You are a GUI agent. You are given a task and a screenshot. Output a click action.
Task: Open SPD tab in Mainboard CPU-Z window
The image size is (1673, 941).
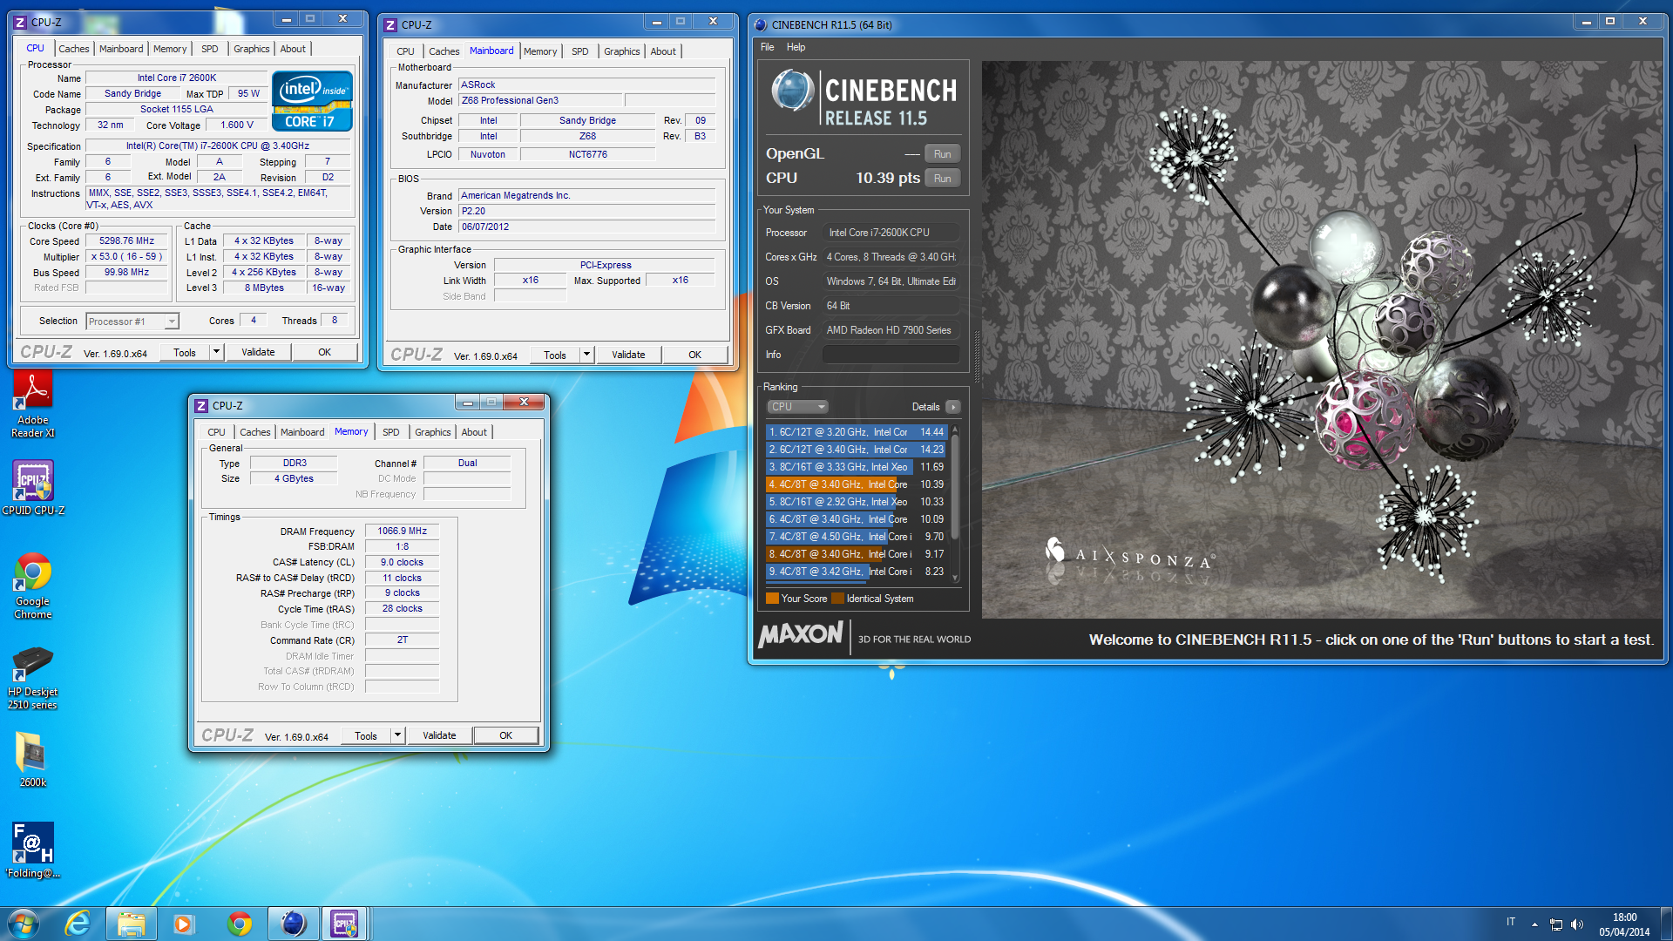[x=579, y=51]
